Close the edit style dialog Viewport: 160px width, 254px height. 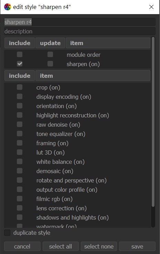tap(151, 7)
